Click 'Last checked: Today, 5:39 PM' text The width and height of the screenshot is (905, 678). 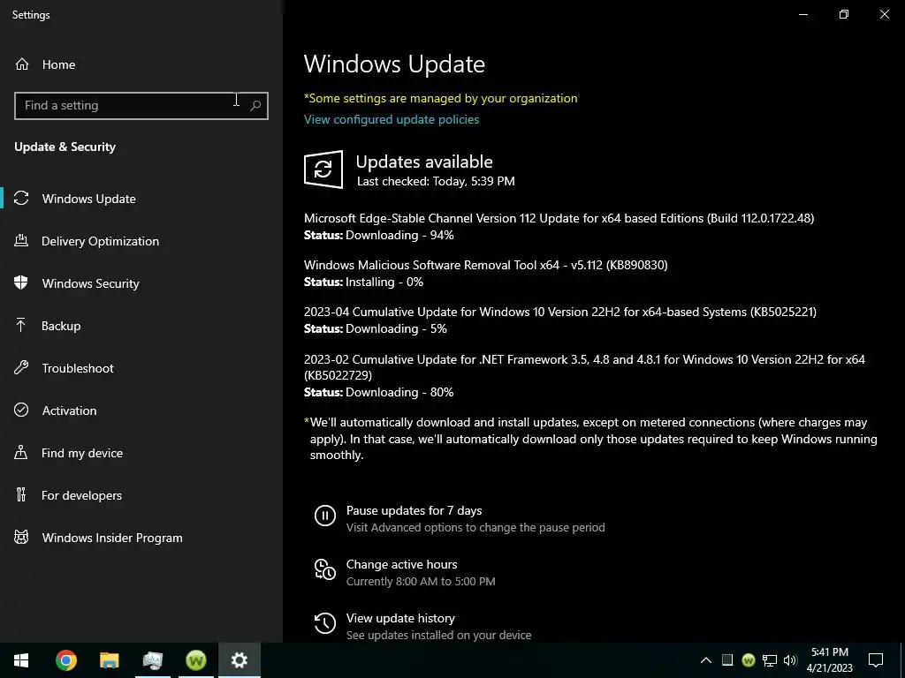tap(436, 181)
